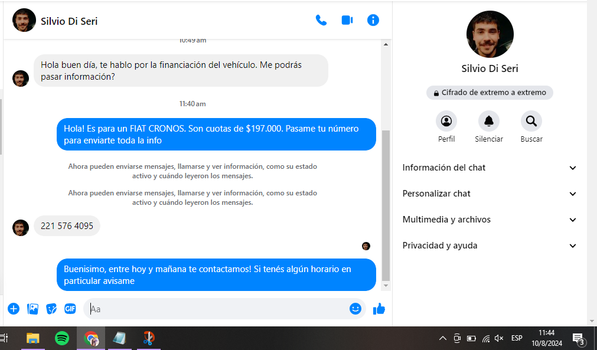This screenshot has width=597, height=350.
Task: Expand Información del chat section
Action: click(x=490, y=168)
